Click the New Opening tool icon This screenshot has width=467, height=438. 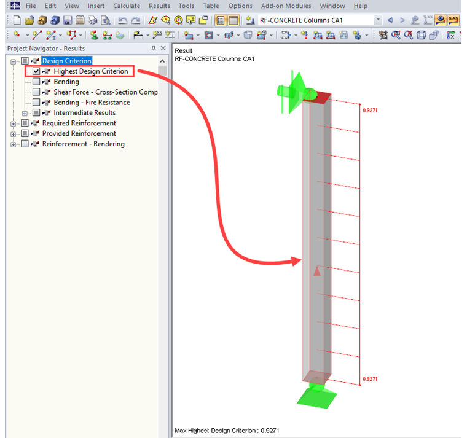pos(209,35)
